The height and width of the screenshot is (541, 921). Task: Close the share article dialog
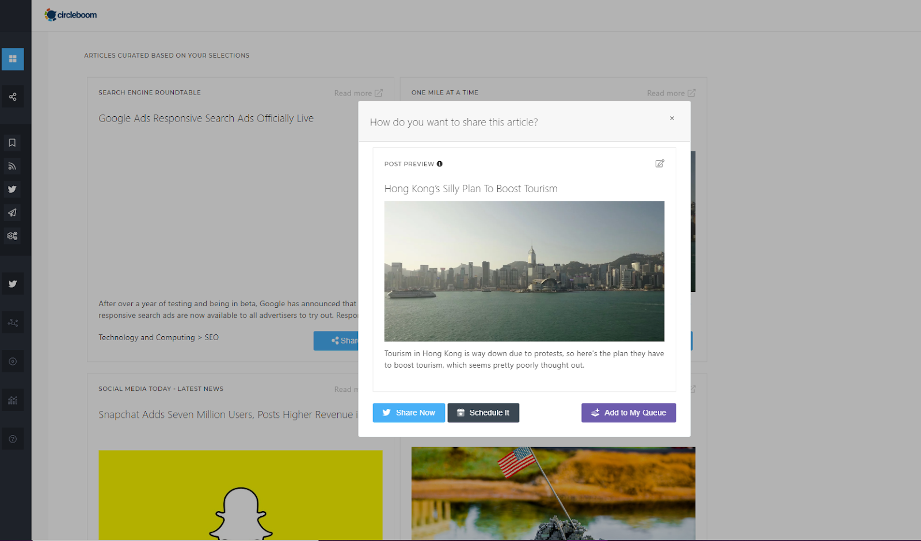672,119
